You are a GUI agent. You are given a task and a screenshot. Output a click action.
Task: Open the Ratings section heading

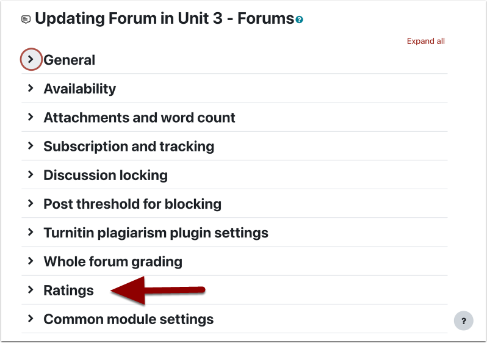click(x=68, y=291)
